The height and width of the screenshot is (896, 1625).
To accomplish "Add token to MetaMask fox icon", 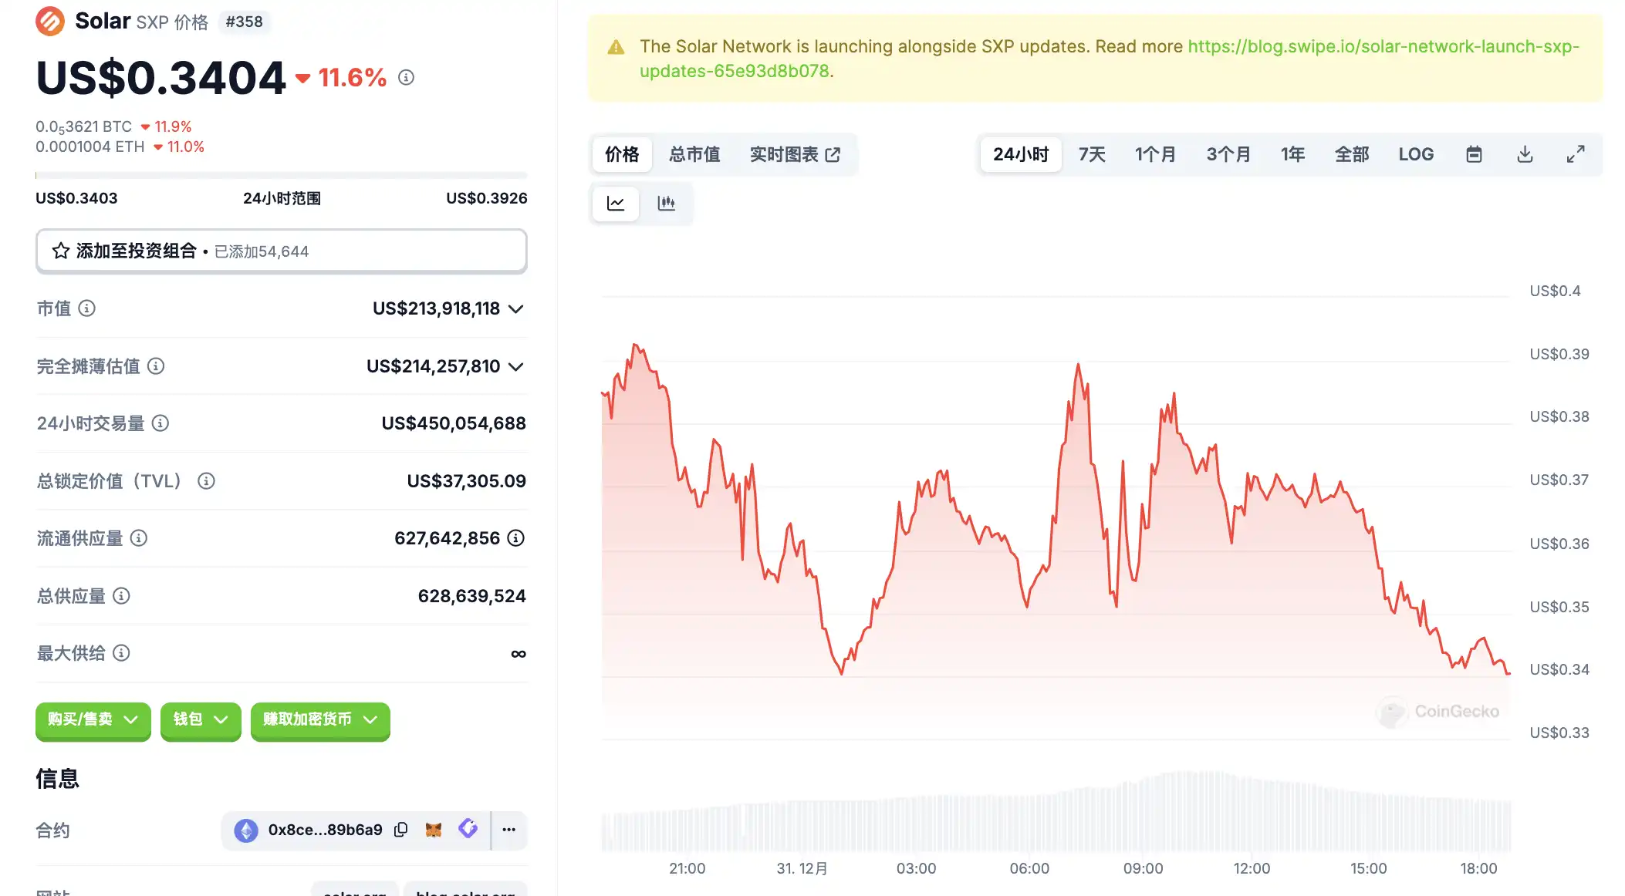I will point(434,830).
